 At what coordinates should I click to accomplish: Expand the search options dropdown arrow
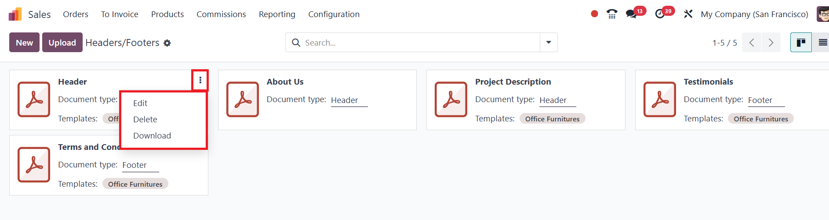549,43
